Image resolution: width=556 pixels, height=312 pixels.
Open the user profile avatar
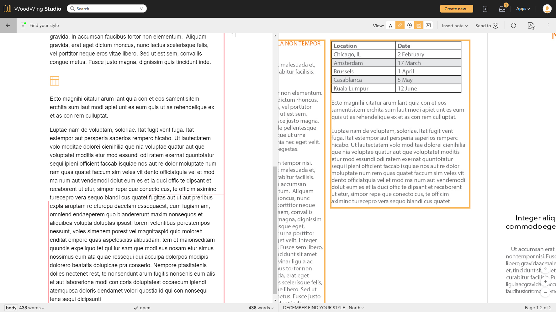tap(547, 9)
